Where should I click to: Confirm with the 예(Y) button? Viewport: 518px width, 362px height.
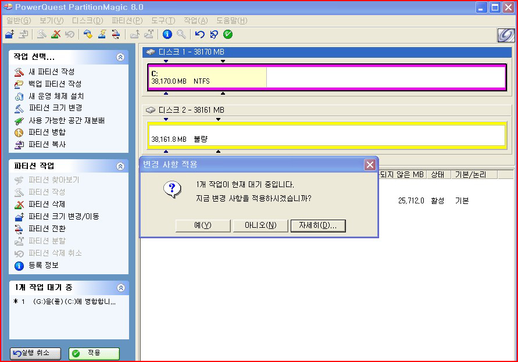(x=203, y=225)
